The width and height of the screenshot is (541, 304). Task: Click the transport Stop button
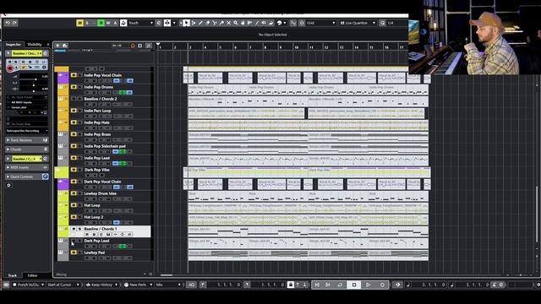354,285
